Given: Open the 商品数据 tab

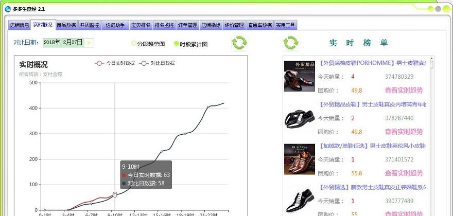Looking at the screenshot, I should pos(66,25).
